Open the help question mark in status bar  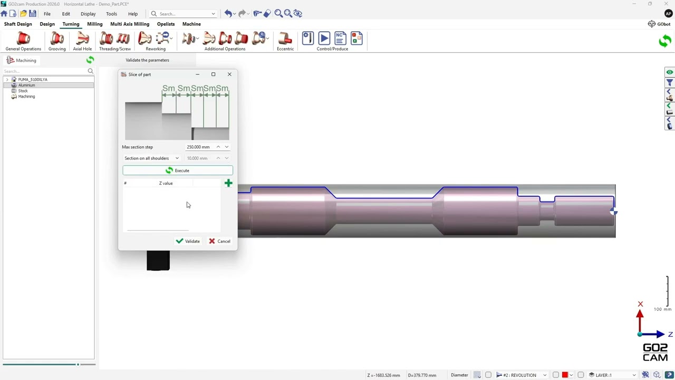(x=669, y=375)
